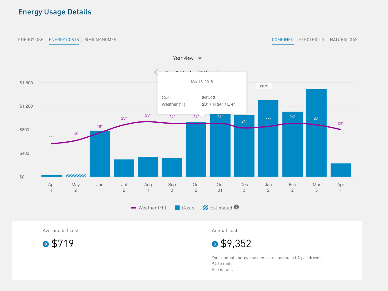Click the 2015 year marker label

click(x=264, y=86)
